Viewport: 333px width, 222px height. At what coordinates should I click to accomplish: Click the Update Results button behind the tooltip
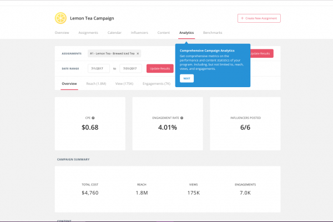coord(262,53)
